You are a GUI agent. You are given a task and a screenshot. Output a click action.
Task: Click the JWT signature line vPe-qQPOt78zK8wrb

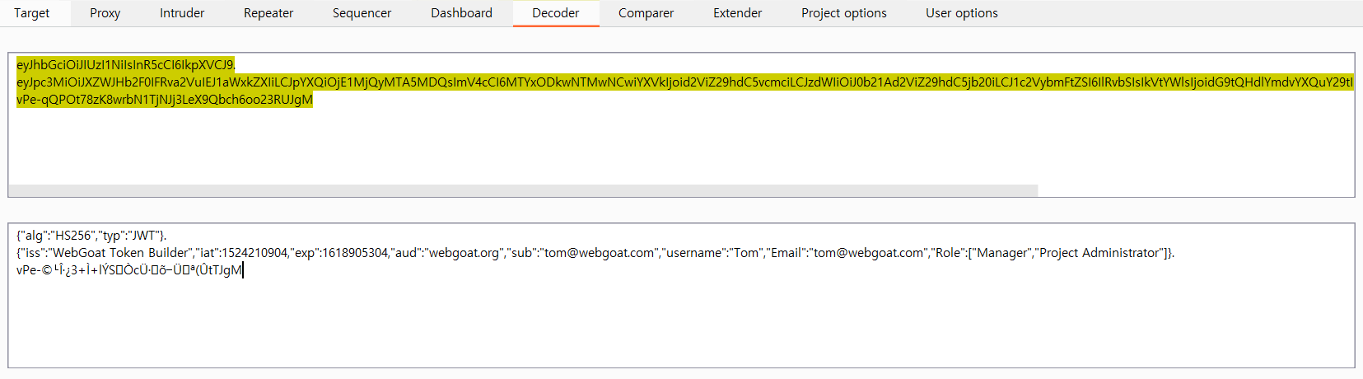[x=165, y=100]
